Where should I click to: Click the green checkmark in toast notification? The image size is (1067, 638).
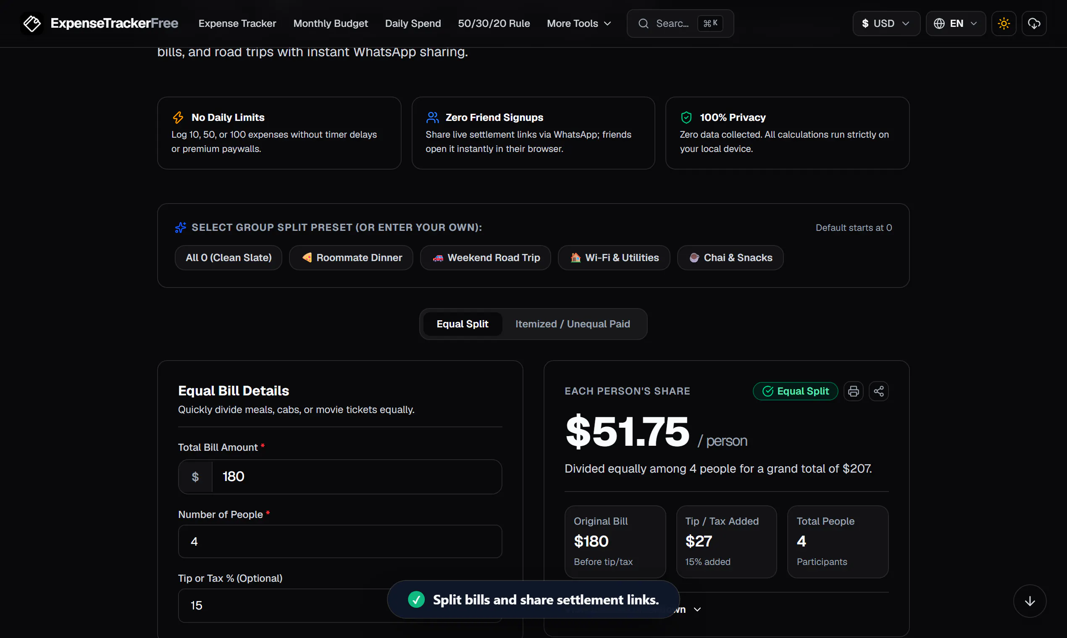416,599
